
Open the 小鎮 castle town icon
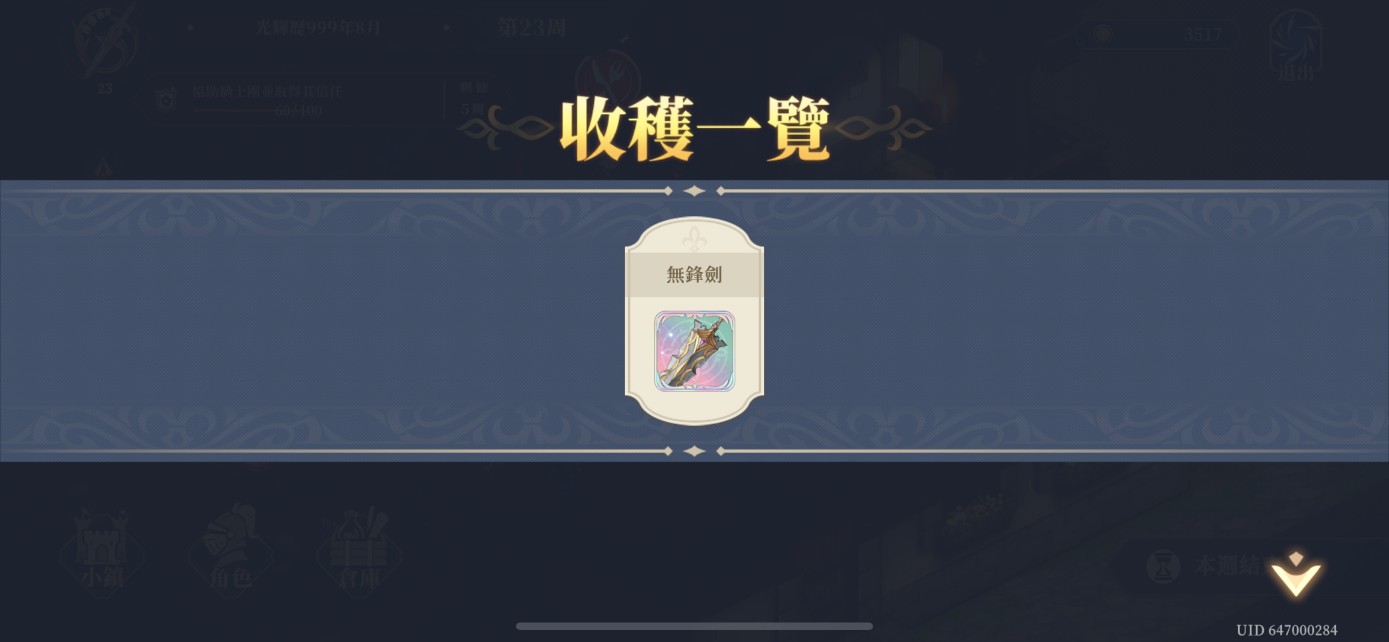click(x=102, y=551)
